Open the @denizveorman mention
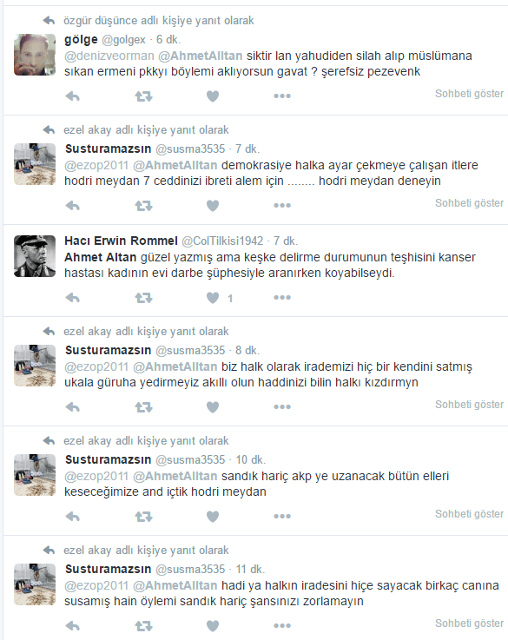This screenshot has height=640, width=508. 109,56
